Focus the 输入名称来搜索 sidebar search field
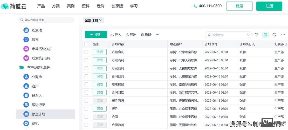This screenshot has height=130, width=288. click(46, 20)
